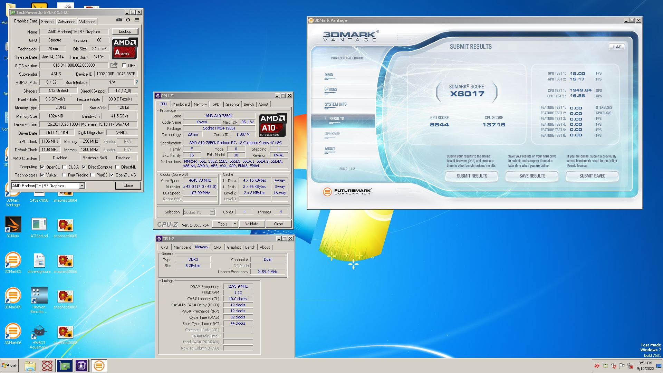Open Bench tab in bottom CPU-Z window
Viewport: 663px width, 373px height.
click(x=250, y=247)
